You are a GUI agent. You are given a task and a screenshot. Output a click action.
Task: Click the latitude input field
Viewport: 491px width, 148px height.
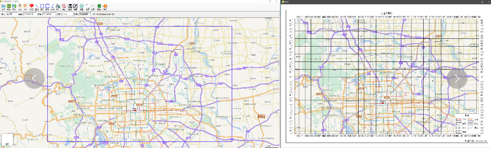pyautogui.click(x=49, y=14)
